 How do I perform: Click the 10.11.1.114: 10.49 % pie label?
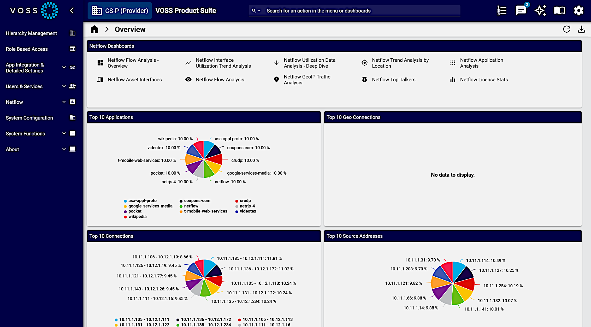pos(486,260)
